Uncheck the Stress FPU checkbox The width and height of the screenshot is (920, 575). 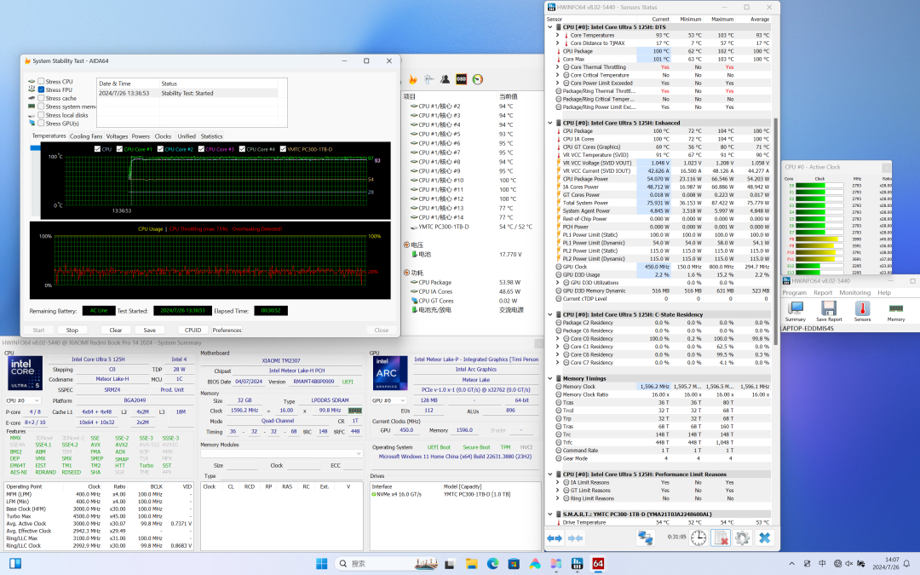click(41, 89)
